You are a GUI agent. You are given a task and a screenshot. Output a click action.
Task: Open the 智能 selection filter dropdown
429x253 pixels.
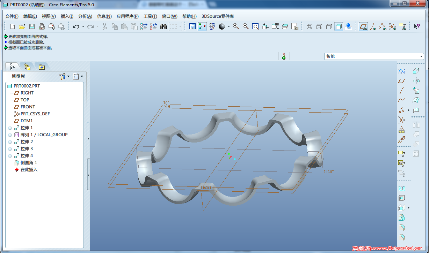(x=421, y=56)
